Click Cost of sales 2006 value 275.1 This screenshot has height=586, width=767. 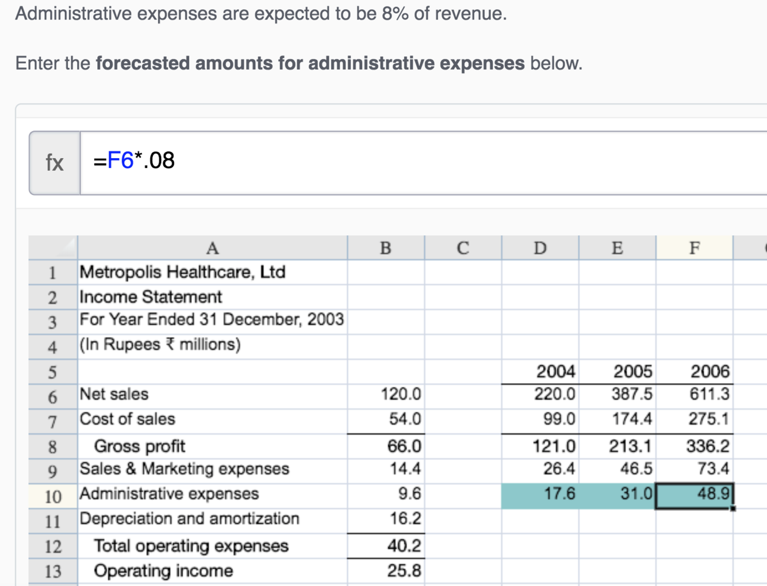click(x=695, y=421)
